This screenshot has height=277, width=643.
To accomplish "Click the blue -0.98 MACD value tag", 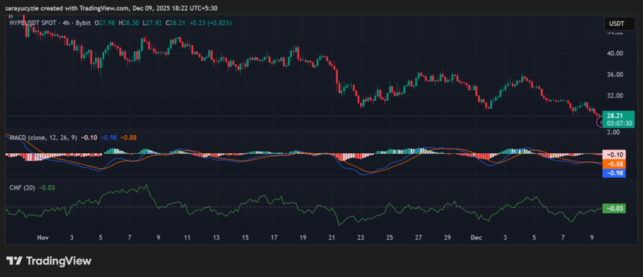I will pyautogui.click(x=614, y=173).
